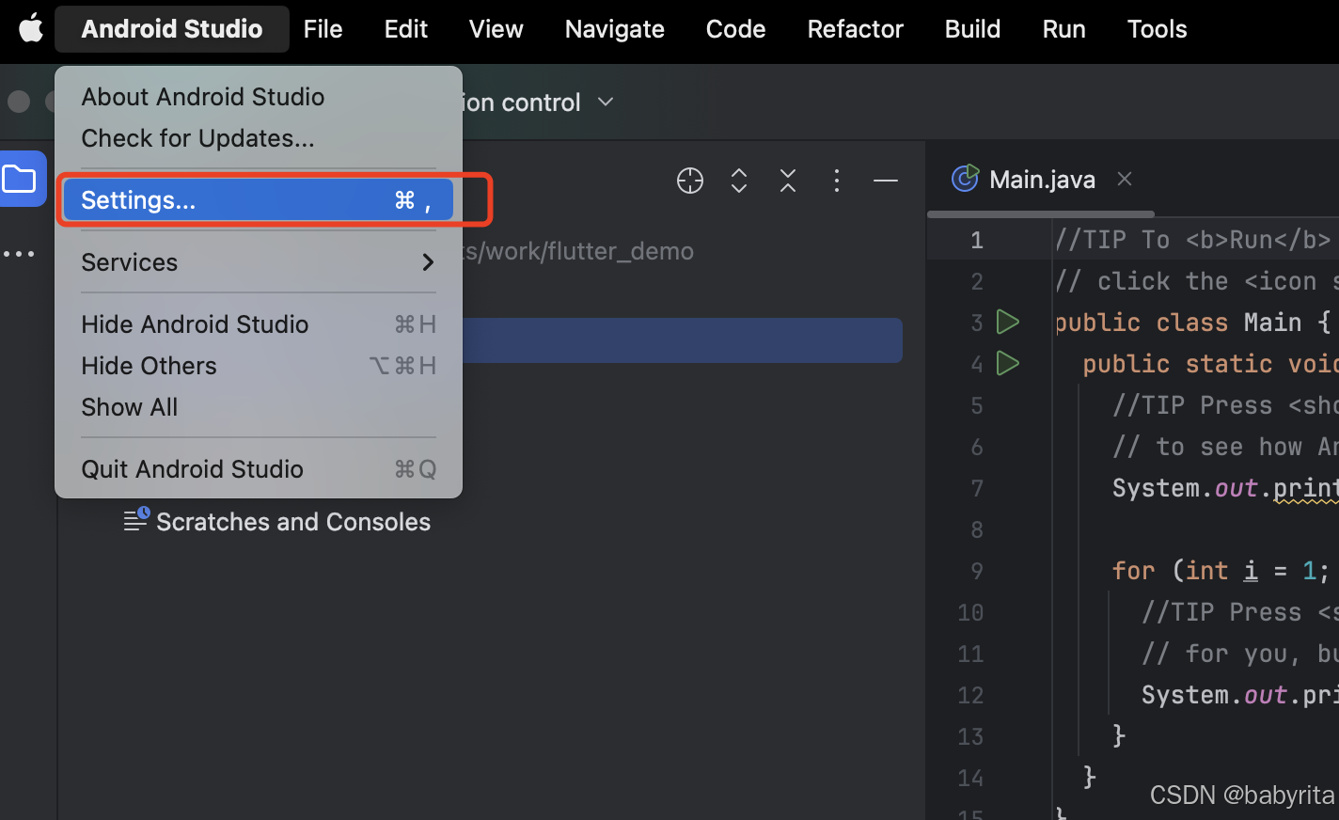Image resolution: width=1339 pixels, height=820 pixels.
Task: Click the first System.out.print line
Action: (x=1225, y=488)
